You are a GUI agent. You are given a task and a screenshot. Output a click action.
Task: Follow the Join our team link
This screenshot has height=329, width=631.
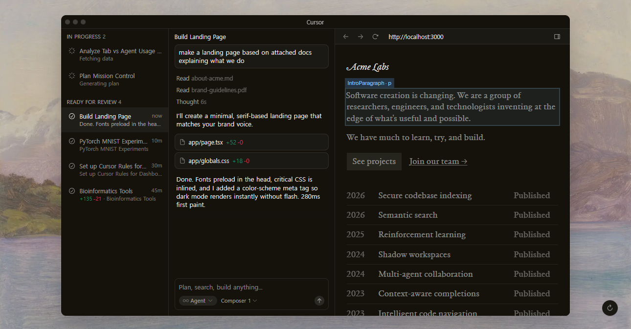coord(438,162)
